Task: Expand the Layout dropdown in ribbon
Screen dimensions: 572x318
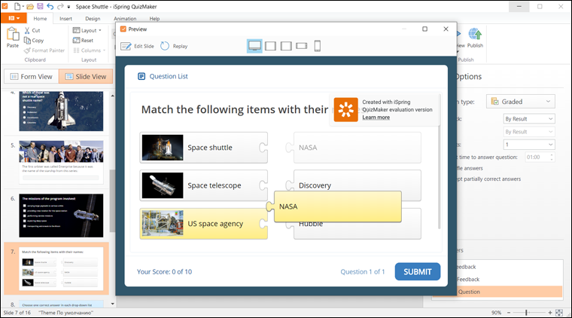Action: (x=87, y=30)
